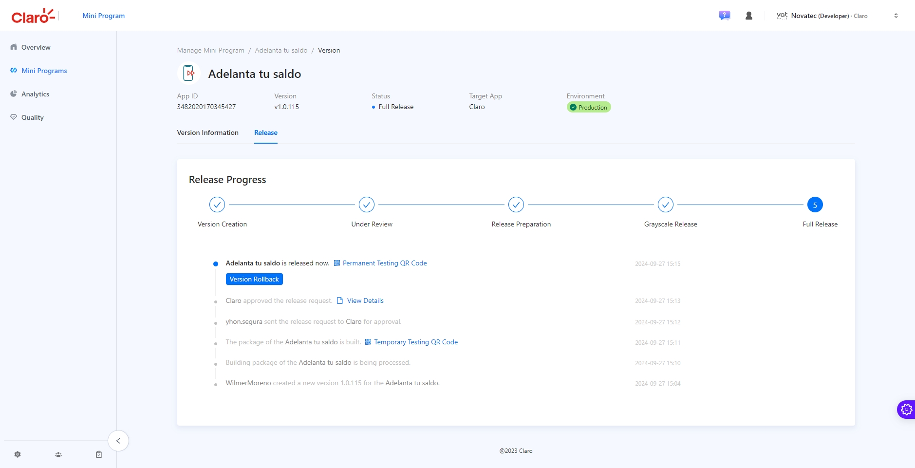Click the Building package log entry
This screenshot has width=915, height=468.
coord(318,362)
